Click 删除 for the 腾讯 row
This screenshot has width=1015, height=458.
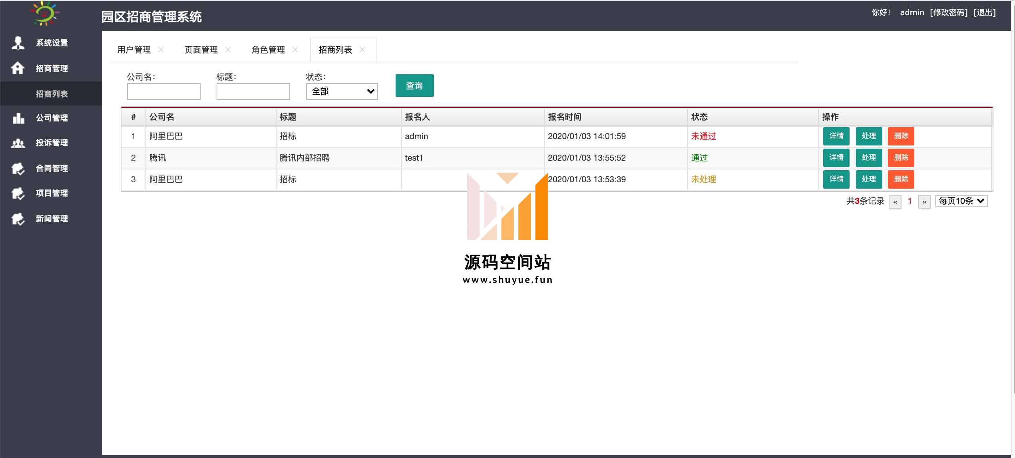(901, 157)
